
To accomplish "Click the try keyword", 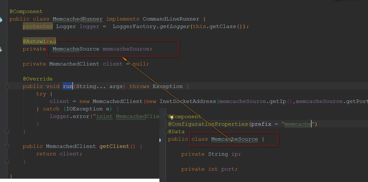I will point(41,94).
